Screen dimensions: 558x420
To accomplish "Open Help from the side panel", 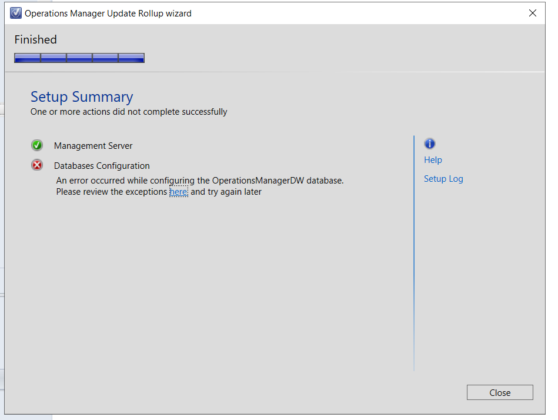I will click(433, 159).
